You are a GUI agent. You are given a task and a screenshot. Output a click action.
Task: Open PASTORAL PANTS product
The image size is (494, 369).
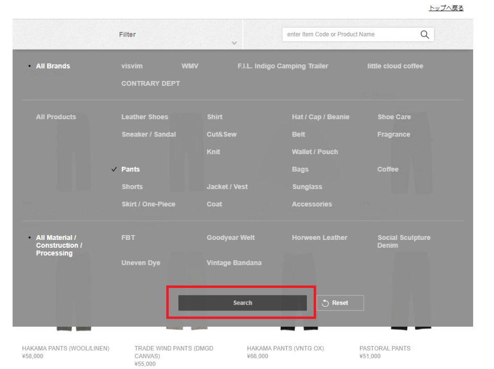click(385, 348)
